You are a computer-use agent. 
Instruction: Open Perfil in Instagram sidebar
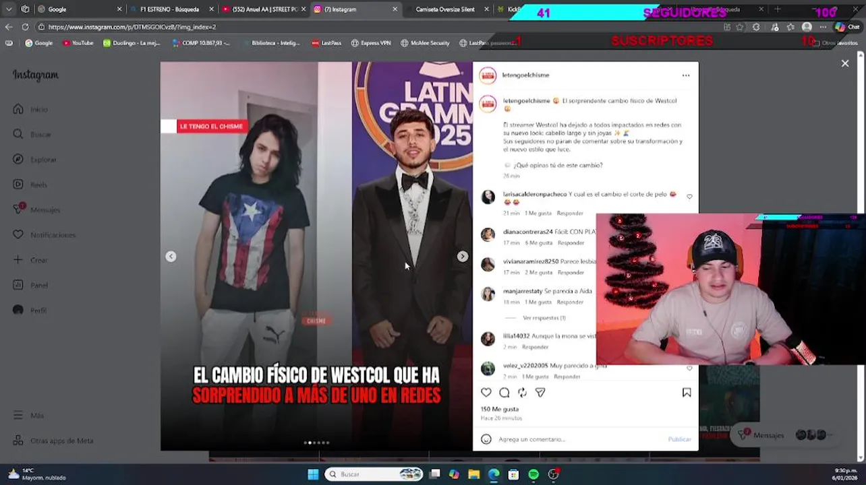pyautogui.click(x=30, y=311)
